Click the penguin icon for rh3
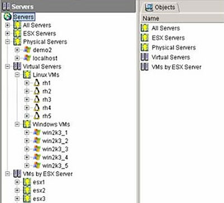Screen dimensions: 224x203 [37, 99]
